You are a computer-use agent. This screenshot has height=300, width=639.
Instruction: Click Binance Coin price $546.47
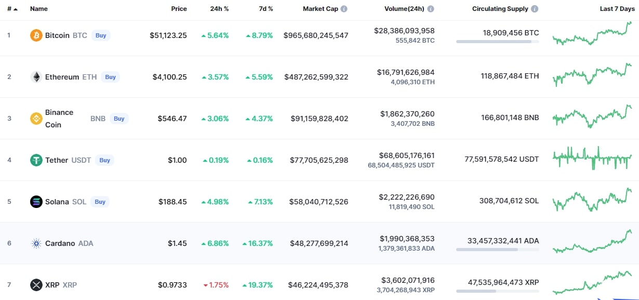(172, 119)
